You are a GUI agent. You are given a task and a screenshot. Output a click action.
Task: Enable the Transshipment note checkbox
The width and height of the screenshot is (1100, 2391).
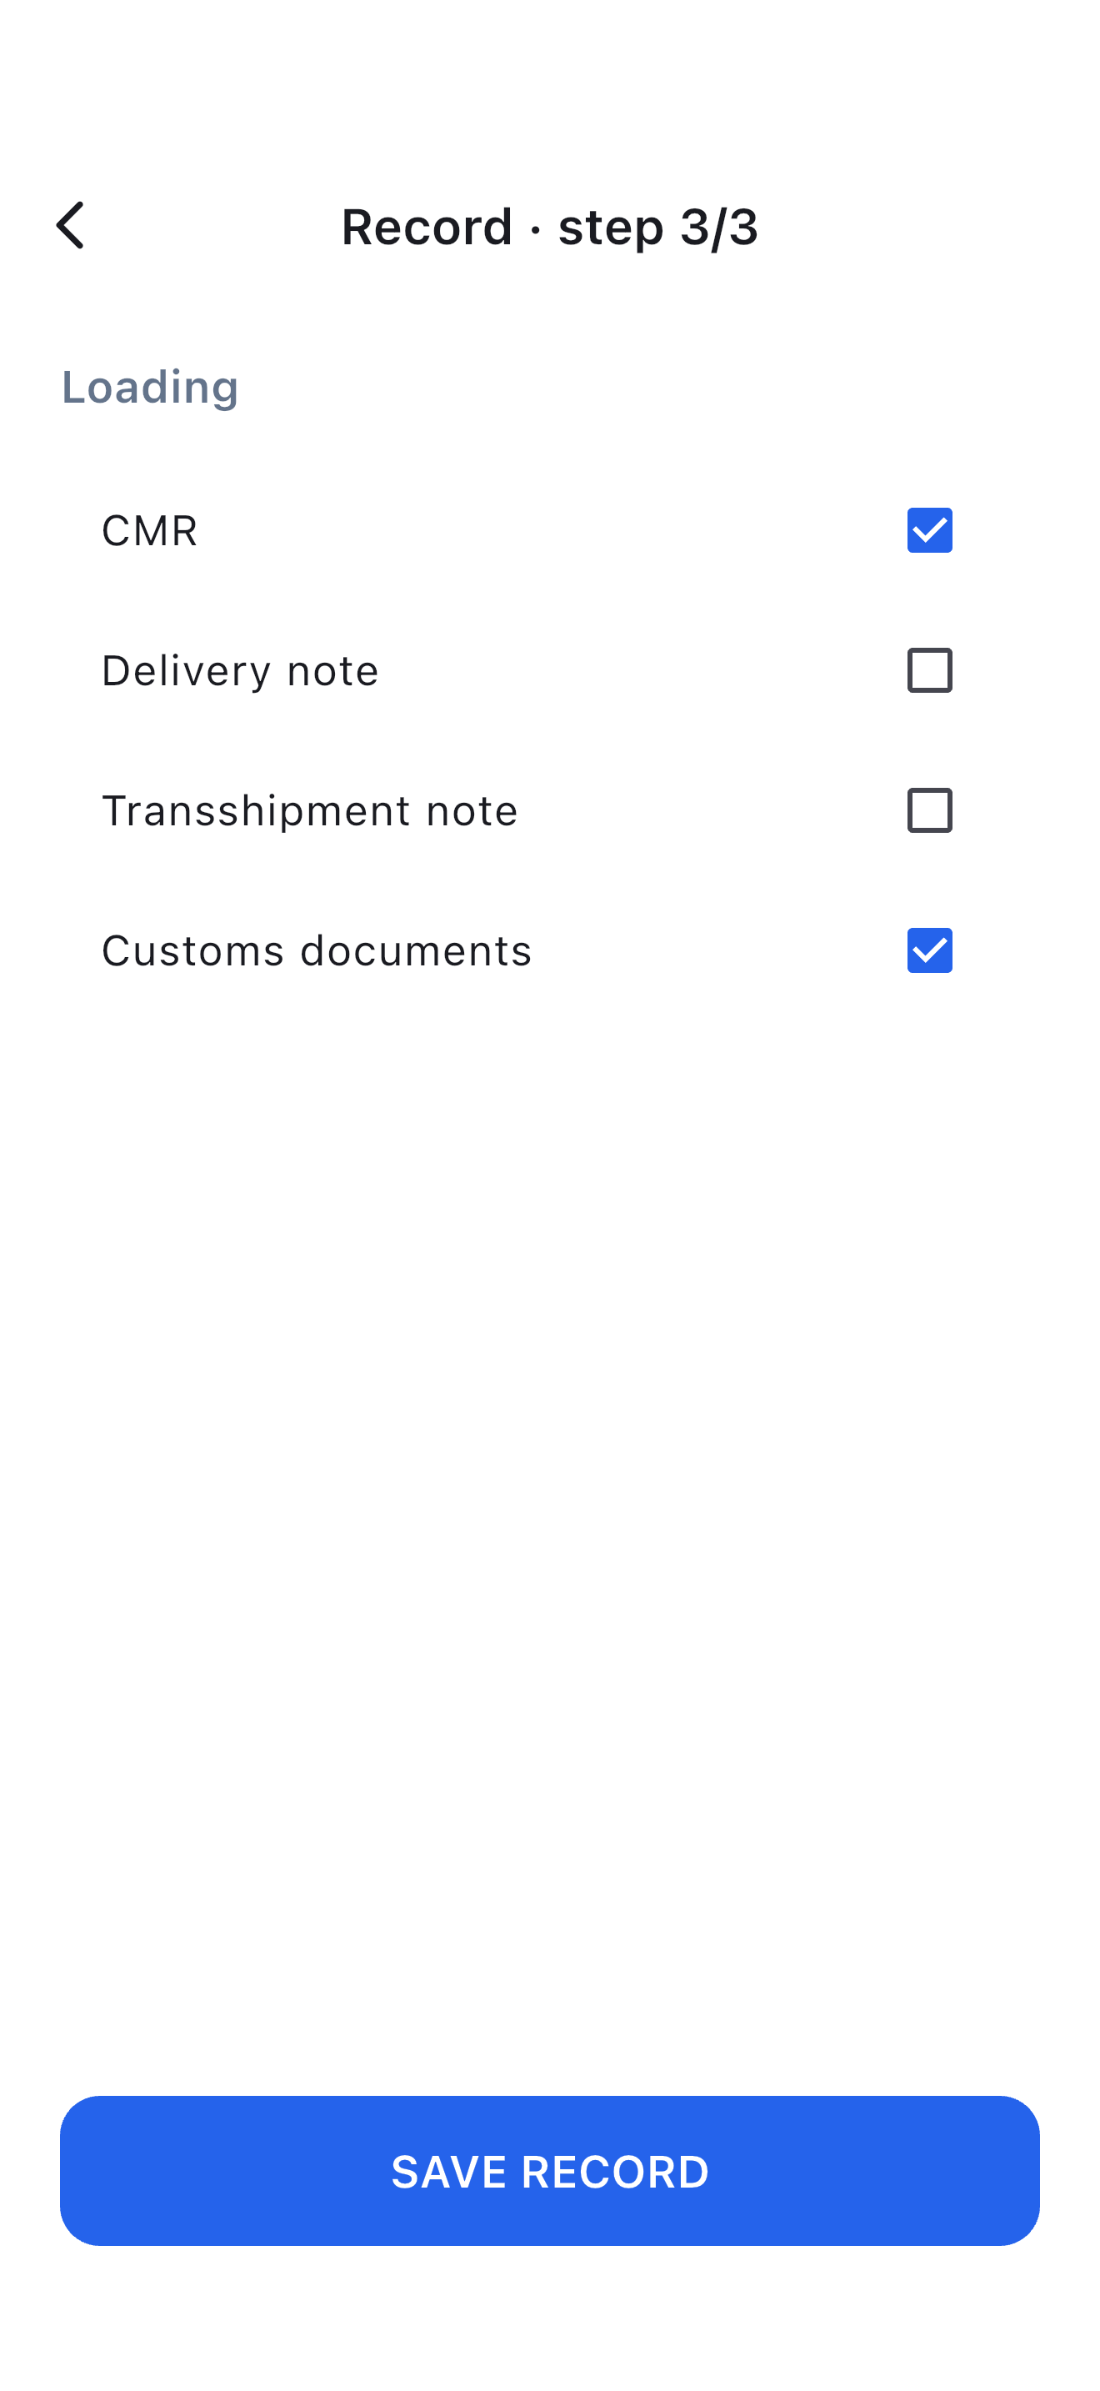(x=929, y=810)
